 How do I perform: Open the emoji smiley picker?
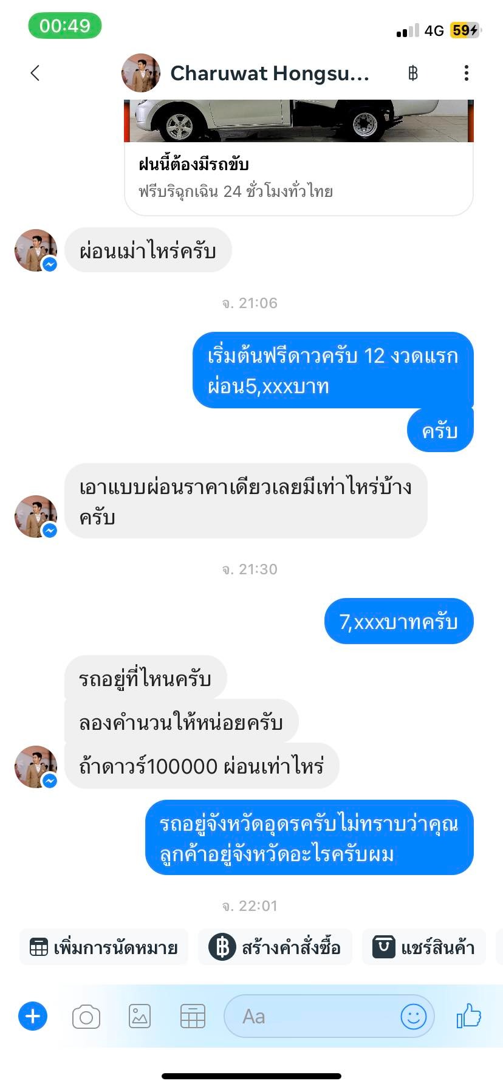[414, 1016]
